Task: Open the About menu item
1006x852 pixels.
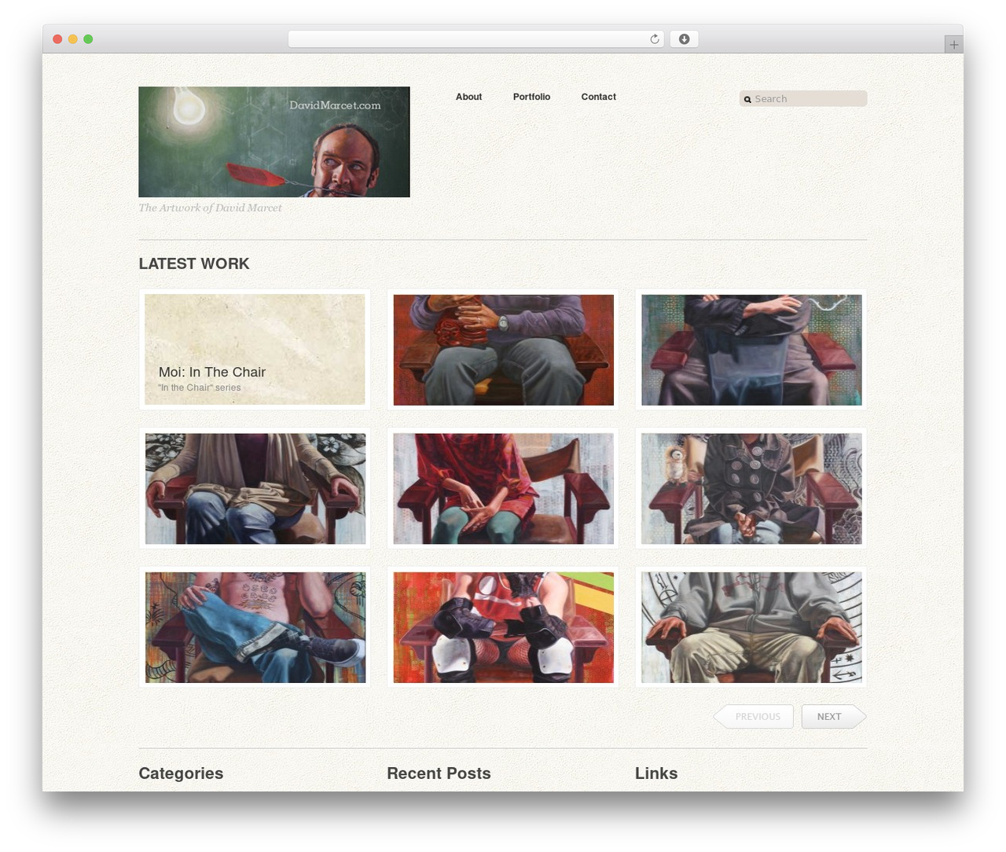Action: point(468,97)
